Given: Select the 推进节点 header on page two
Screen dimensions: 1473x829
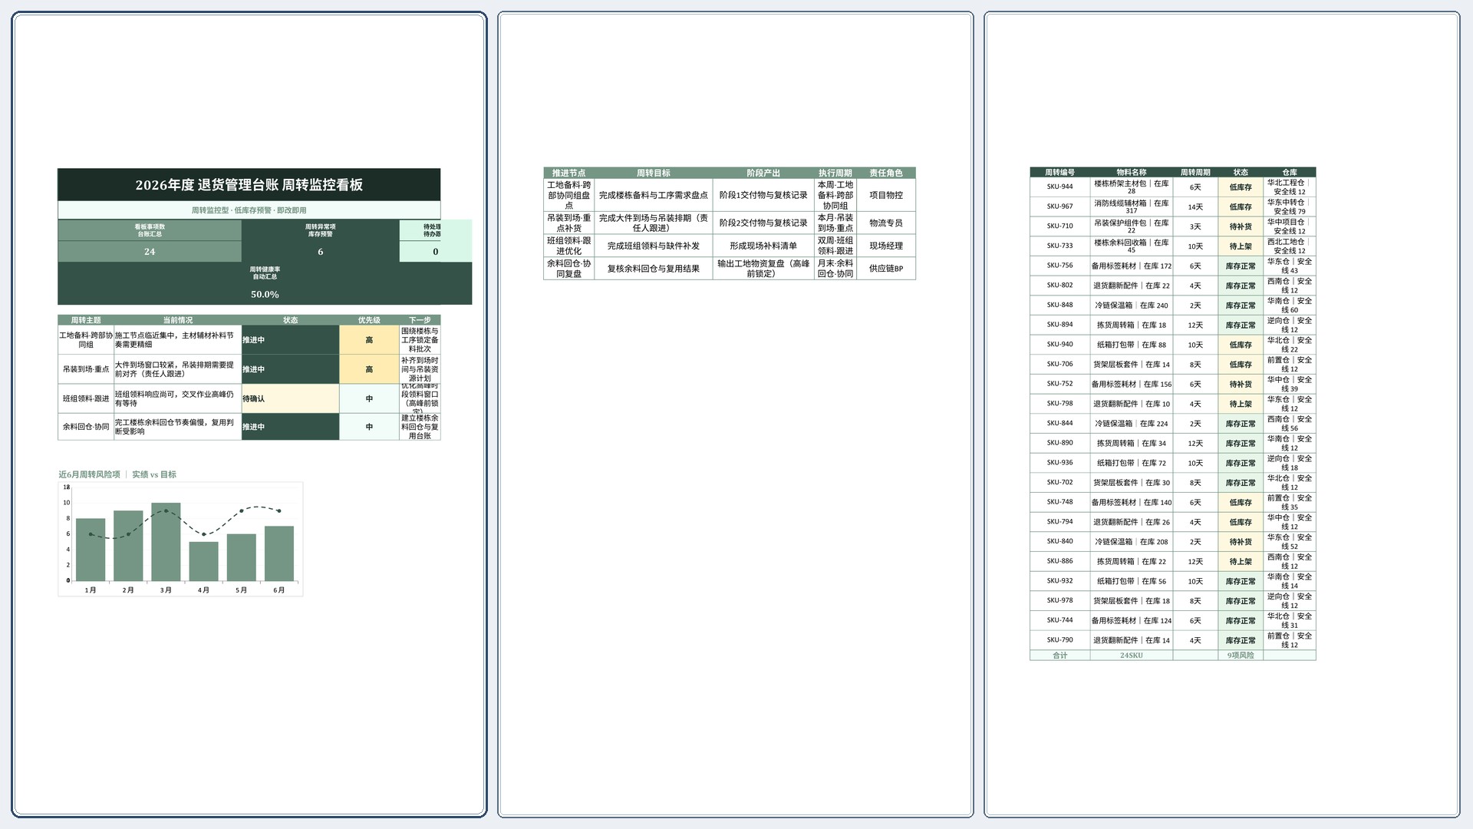Looking at the screenshot, I should 568,173.
